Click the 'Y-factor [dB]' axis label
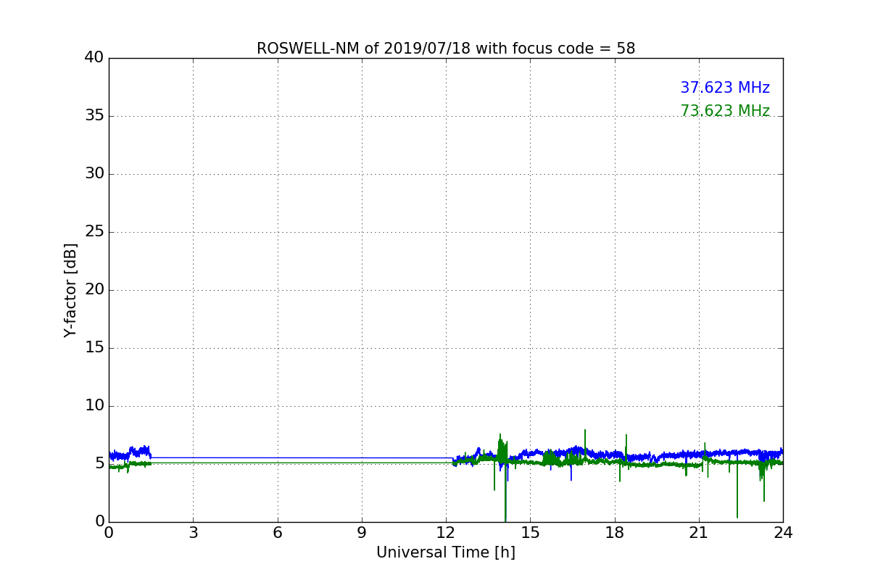This screenshot has width=870, height=580. (70, 290)
